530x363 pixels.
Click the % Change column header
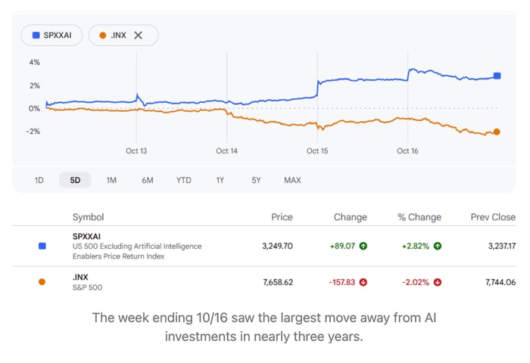(x=419, y=217)
